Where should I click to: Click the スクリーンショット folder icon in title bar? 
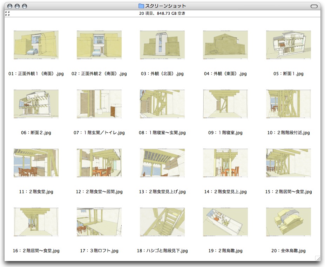141,6
